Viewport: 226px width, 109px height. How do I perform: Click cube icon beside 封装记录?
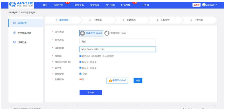pos(14,42)
